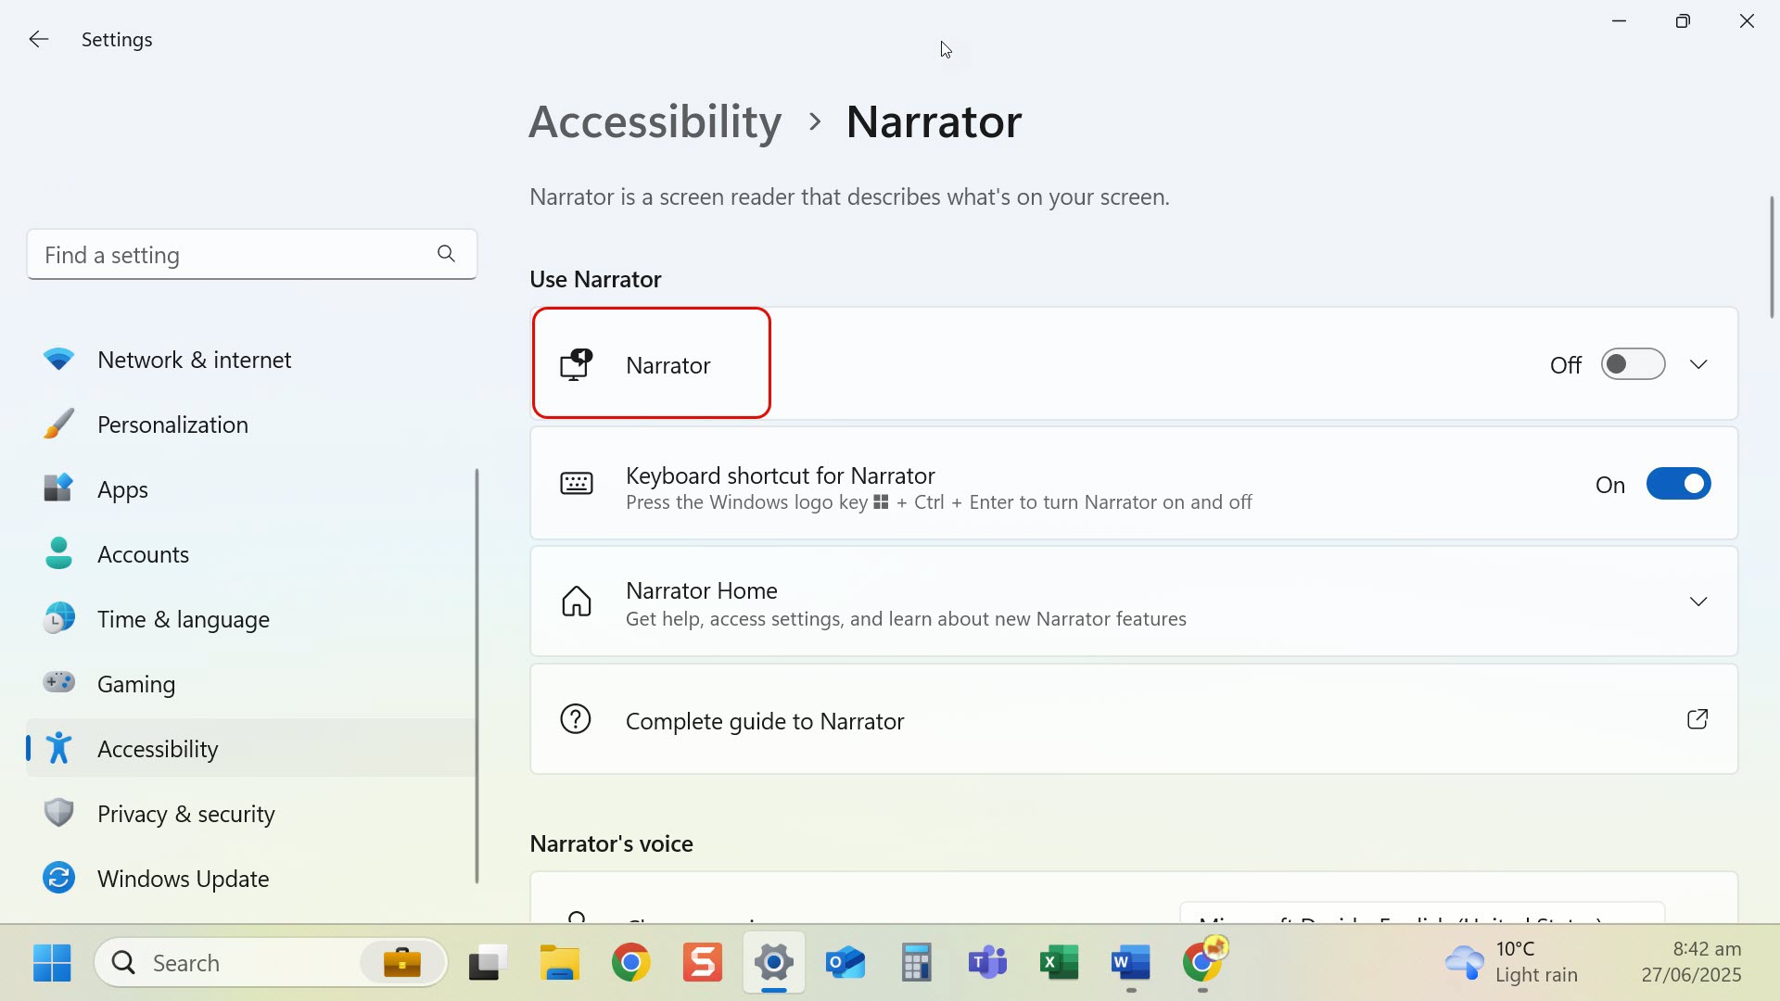
Task: Click the Privacy & security shield icon
Action: coord(59,813)
